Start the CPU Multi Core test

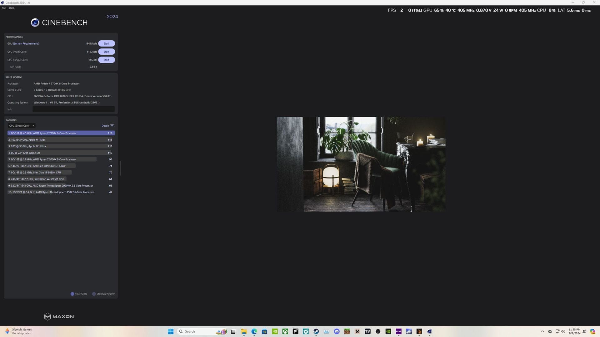[x=107, y=51]
